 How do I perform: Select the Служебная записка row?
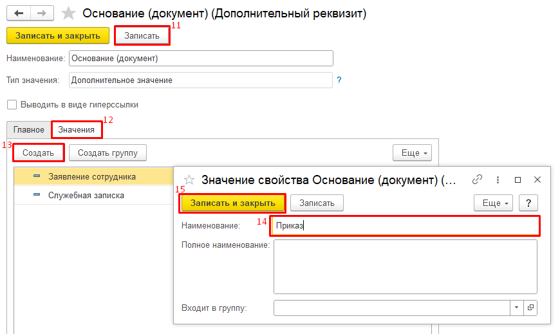click(93, 195)
